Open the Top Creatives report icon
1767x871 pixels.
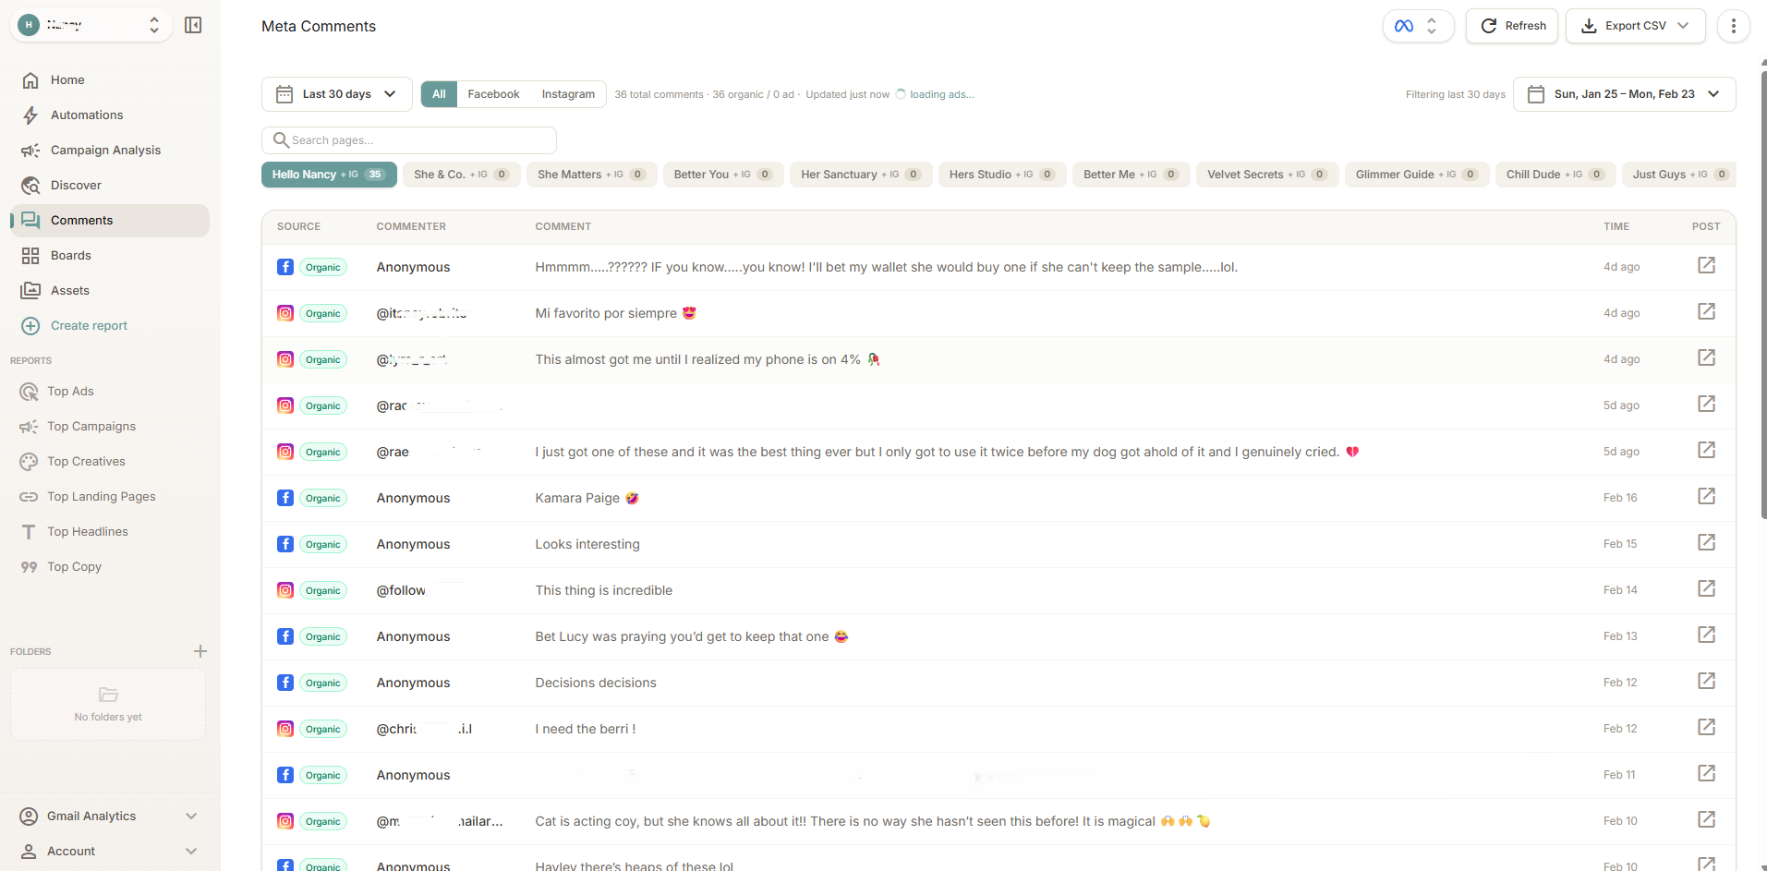29,461
